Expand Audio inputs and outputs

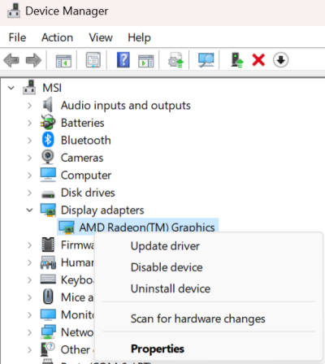pyautogui.click(x=29, y=106)
